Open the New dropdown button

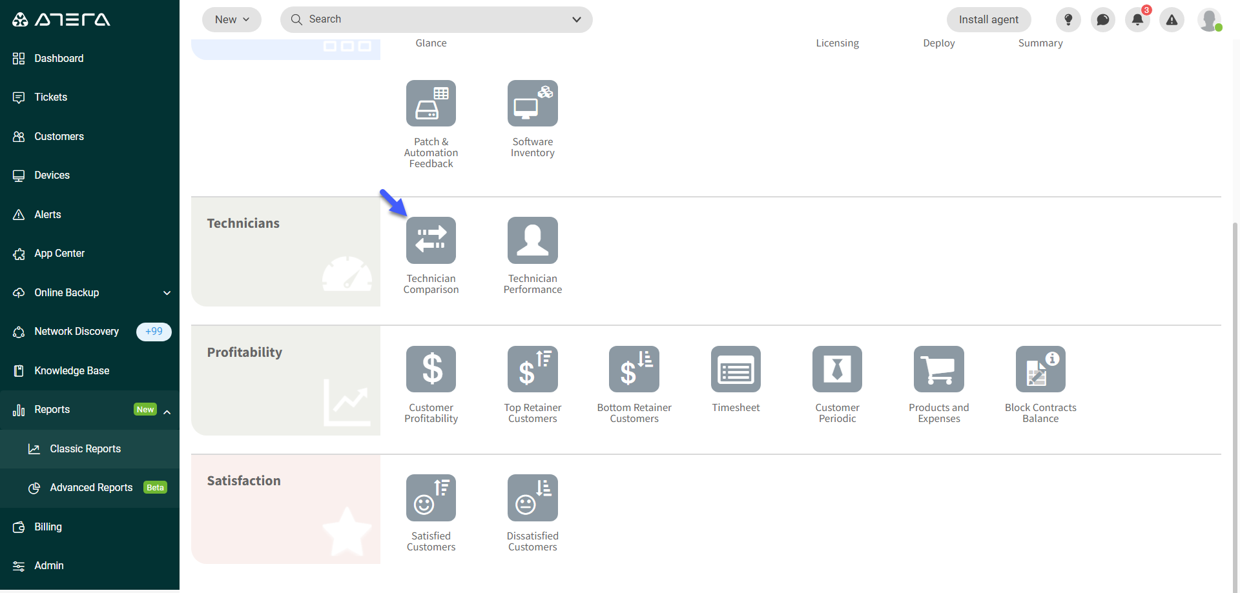click(232, 19)
